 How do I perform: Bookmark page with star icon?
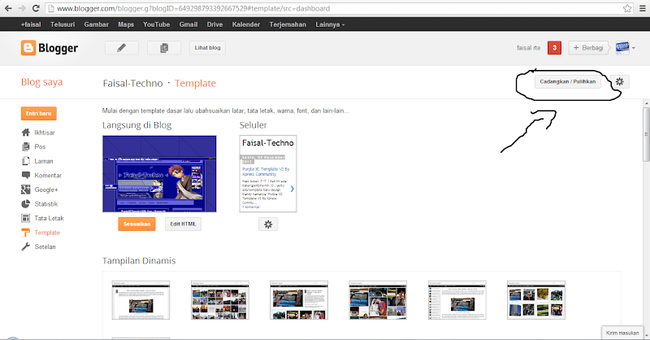[x=627, y=8]
